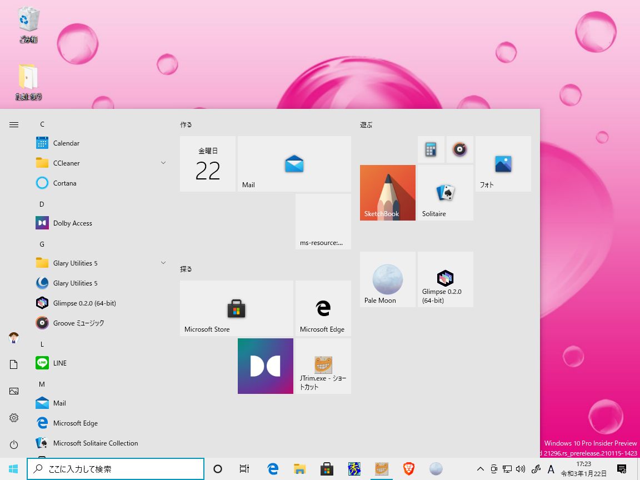Open the フォト tile

coord(503,164)
